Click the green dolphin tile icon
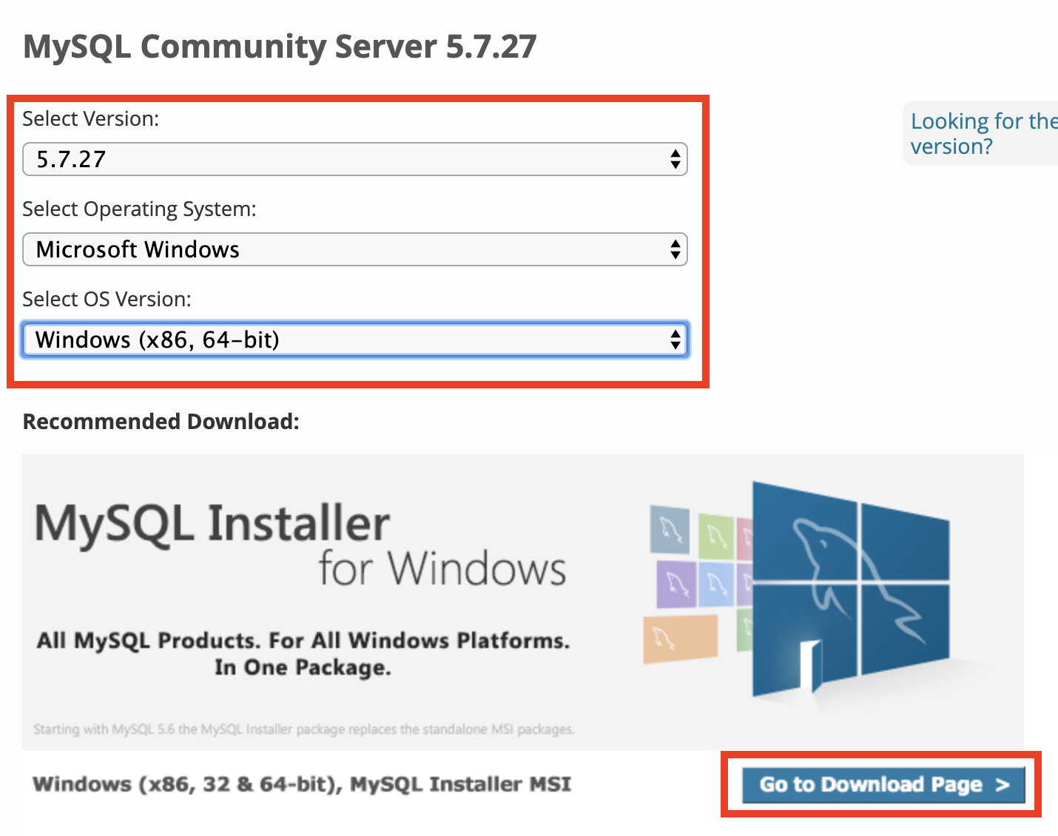The height and width of the screenshot is (836, 1058). point(715,536)
